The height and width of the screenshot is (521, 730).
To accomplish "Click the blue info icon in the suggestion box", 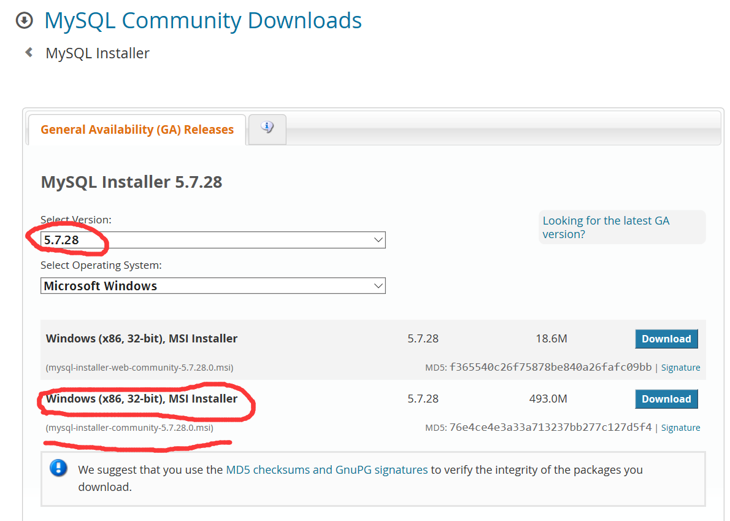I will (x=58, y=468).
